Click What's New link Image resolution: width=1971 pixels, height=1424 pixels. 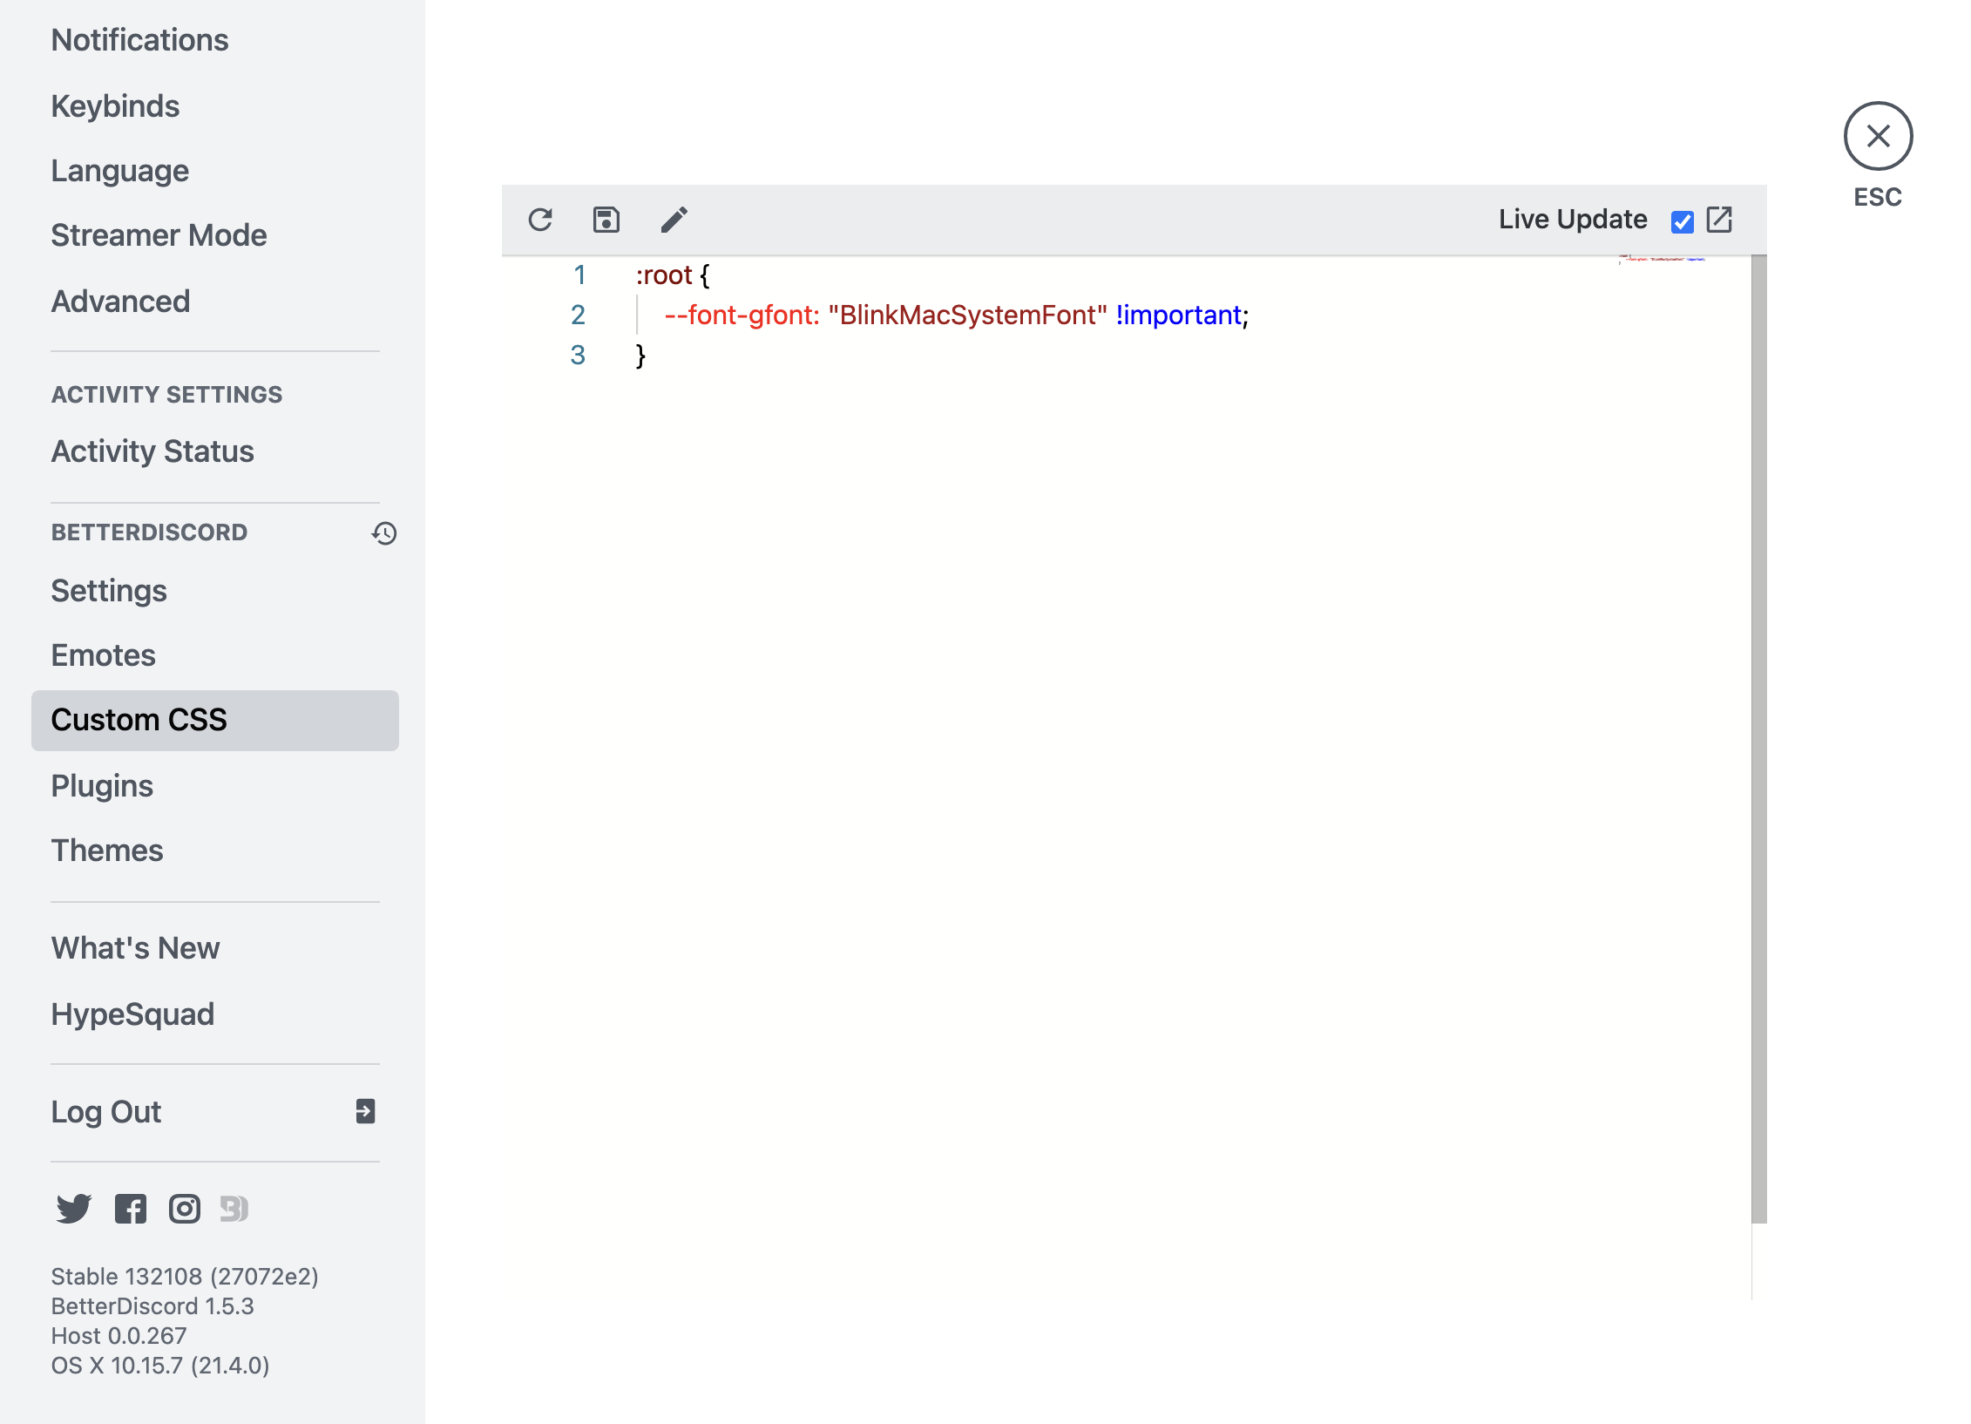135,948
